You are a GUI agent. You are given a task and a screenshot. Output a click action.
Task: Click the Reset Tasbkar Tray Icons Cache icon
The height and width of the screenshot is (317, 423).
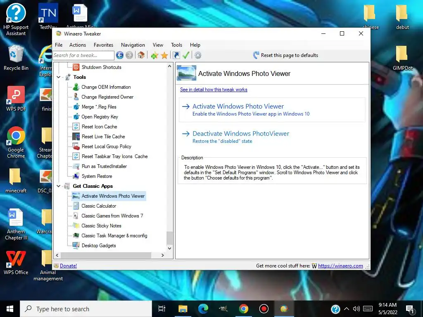tap(76, 156)
